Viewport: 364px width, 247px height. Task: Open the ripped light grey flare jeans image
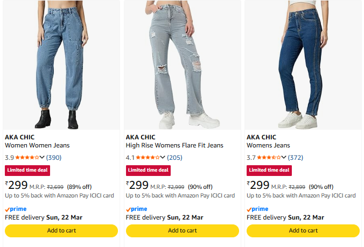(x=182, y=65)
